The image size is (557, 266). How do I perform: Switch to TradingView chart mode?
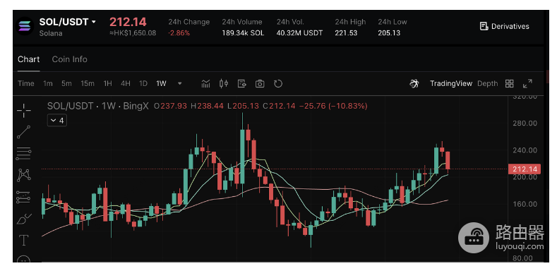coord(451,84)
